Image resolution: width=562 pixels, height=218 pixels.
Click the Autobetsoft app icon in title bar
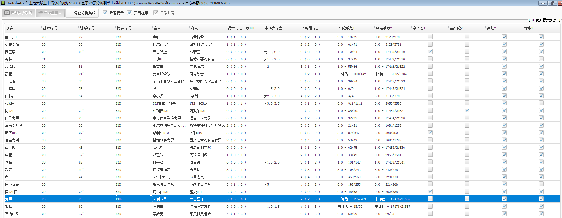[x=3, y=3]
